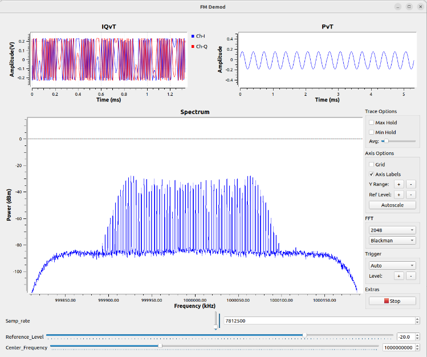Click the Trace Options heading
Viewport: 427px width, 357px height.
pos(381,111)
